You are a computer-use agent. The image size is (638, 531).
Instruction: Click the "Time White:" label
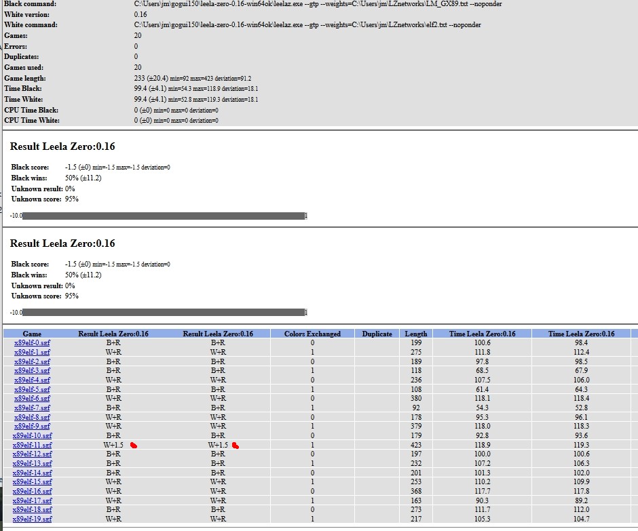pos(23,99)
